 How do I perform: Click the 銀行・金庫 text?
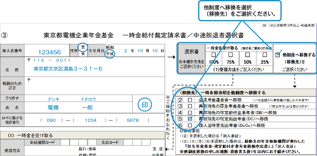(87, 149)
